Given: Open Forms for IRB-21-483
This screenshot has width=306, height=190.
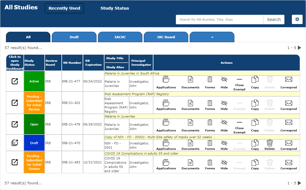Looking at the screenshot, I should pyautogui.click(x=210, y=165).
